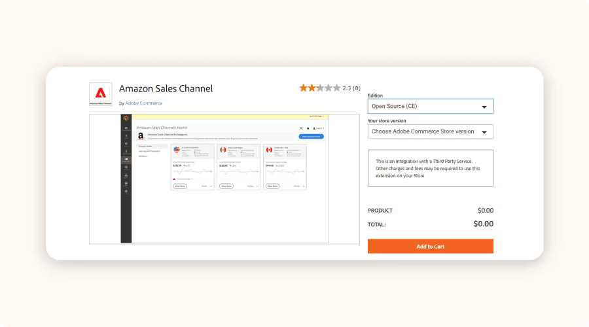
Task: Open the Amazon Sales Channel screenshot preview
Action: pos(224,179)
